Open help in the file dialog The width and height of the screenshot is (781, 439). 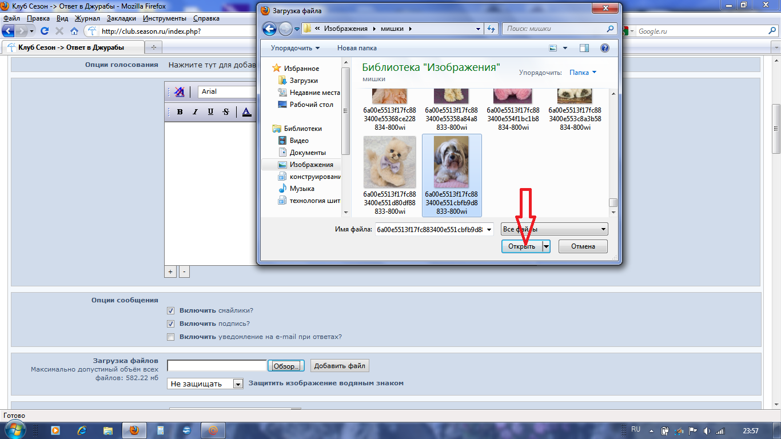(605, 48)
